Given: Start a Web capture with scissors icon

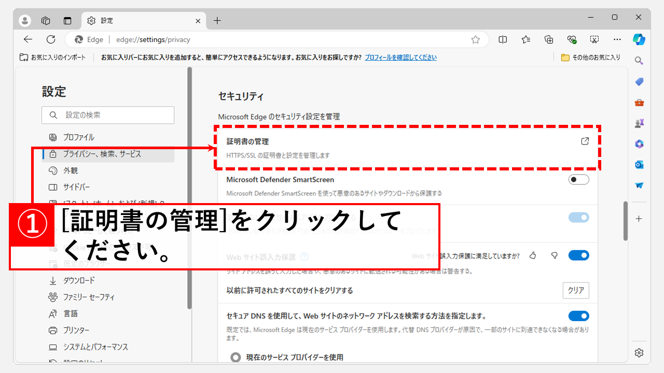Looking at the screenshot, I should [594, 39].
